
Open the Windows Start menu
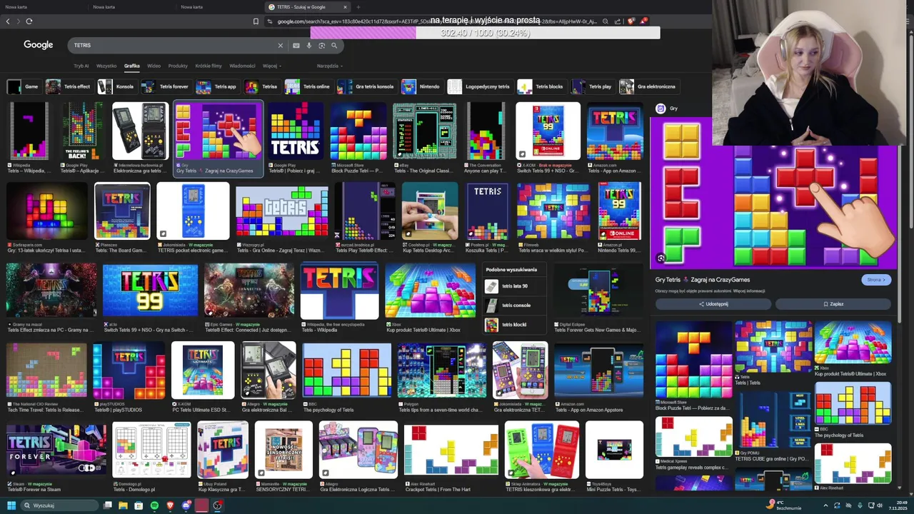(11, 505)
